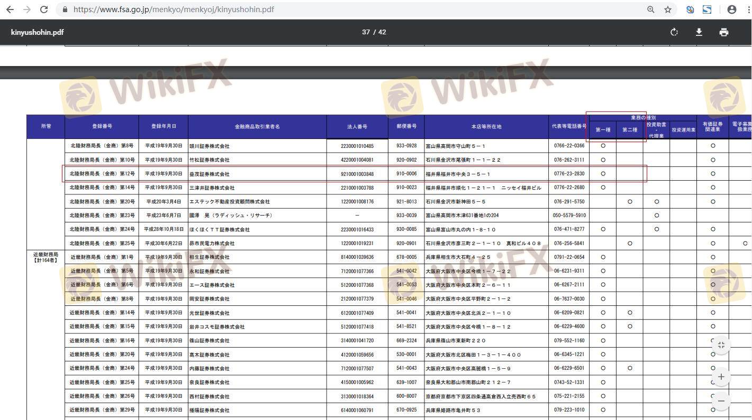Screen dimensions: 752x420
Task: Zoom in on the PDF
Action: point(721,377)
